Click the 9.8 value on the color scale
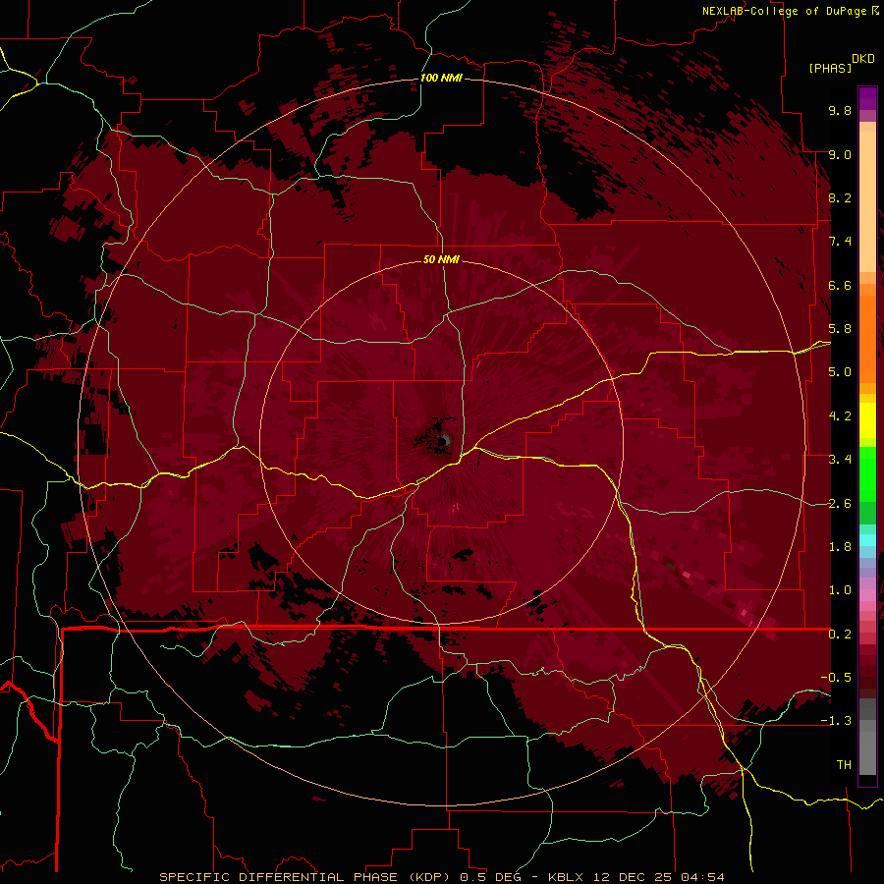Screen dimensions: 884x884 tap(840, 110)
